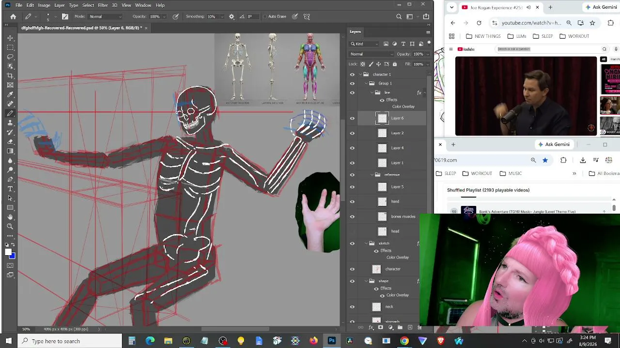Click the MUSIC bookmark in lower browser
Image resolution: width=620 pixels, height=348 pixels.
coord(511,174)
